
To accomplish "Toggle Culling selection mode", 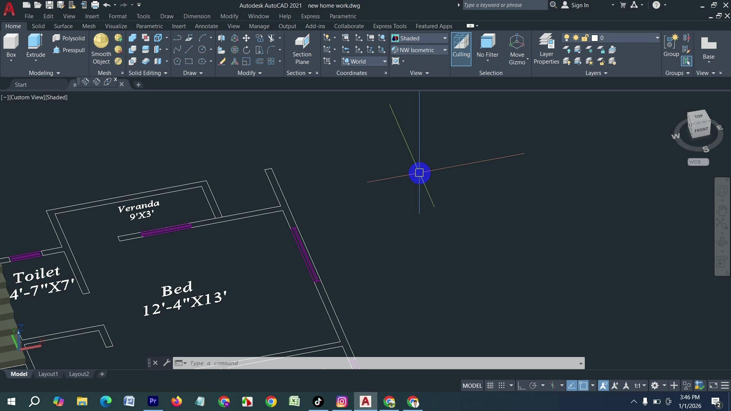I will pos(461,49).
